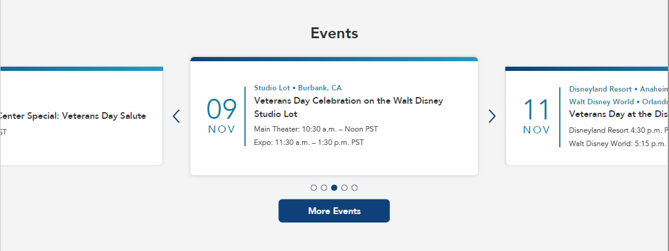The height and width of the screenshot is (251, 669).
Task: Open the right card's Veterans Day event title
Action: pos(618,114)
